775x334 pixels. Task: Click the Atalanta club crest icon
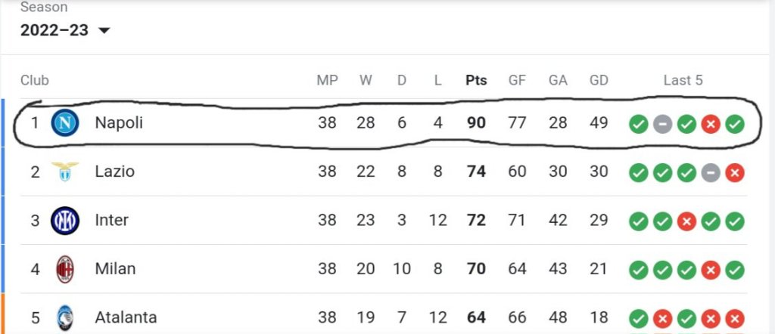point(64,317)
